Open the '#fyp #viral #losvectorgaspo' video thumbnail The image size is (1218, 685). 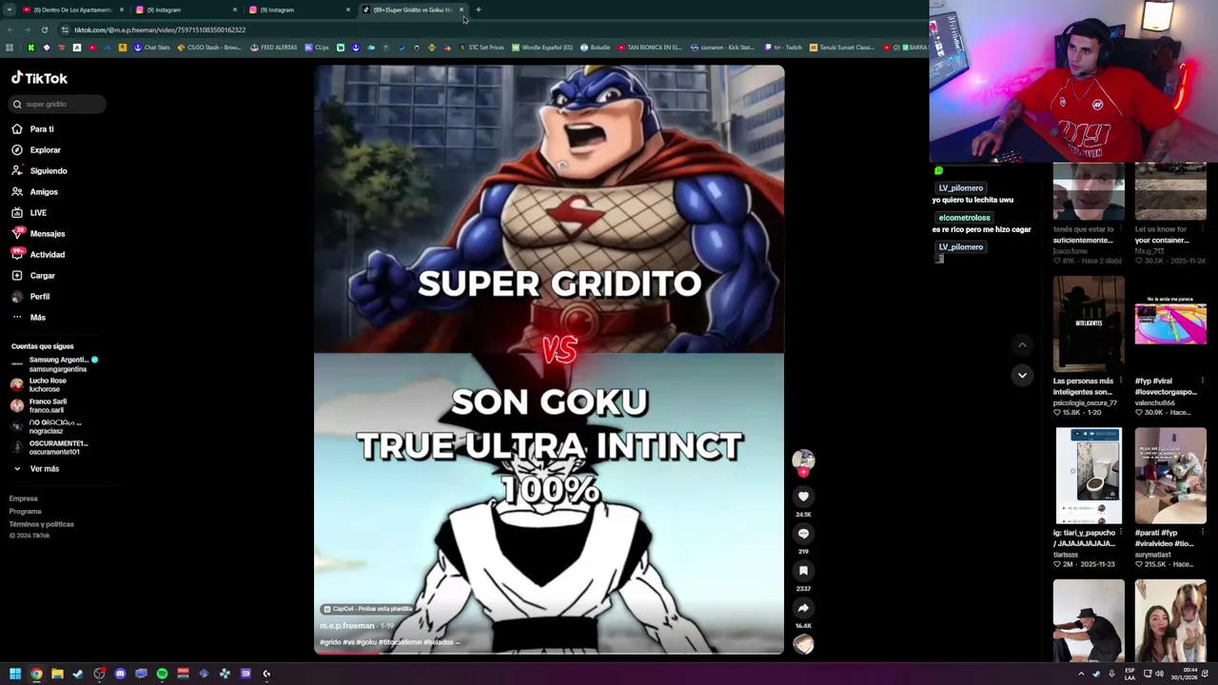point(1170,323)
